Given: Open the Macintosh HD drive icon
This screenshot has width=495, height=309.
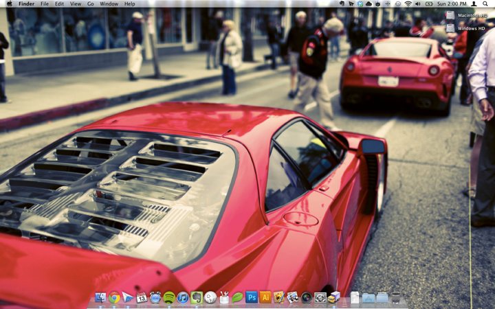Looking at the screenshot, I should click(x=450, y=15).
